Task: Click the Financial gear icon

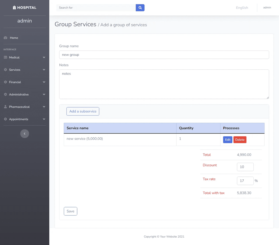Action: point(5,82)
